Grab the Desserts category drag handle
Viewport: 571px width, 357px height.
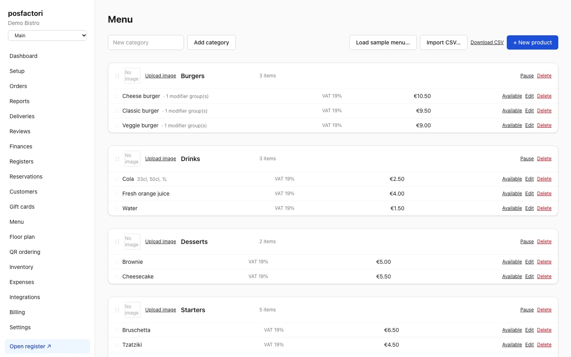(117, 242)
